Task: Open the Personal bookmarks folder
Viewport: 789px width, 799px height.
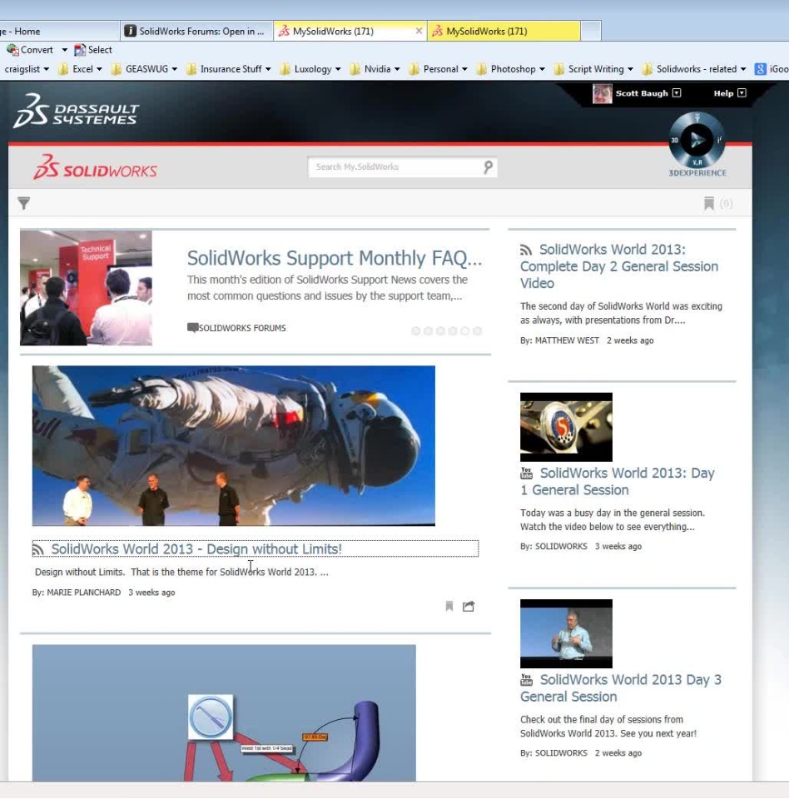Action: [439, 69]
